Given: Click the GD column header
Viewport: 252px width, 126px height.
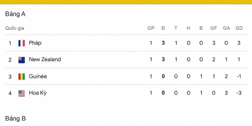Looking at the screenshot, I should 239,28.
